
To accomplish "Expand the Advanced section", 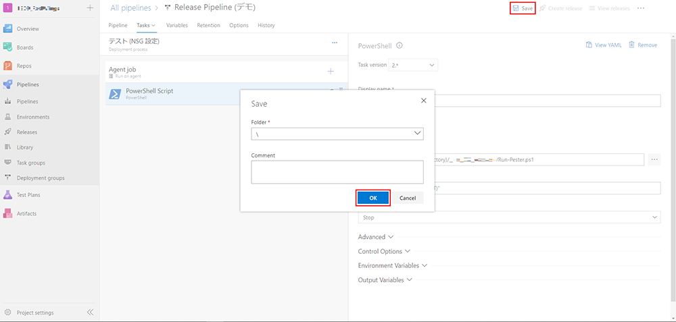I will 376,237.
